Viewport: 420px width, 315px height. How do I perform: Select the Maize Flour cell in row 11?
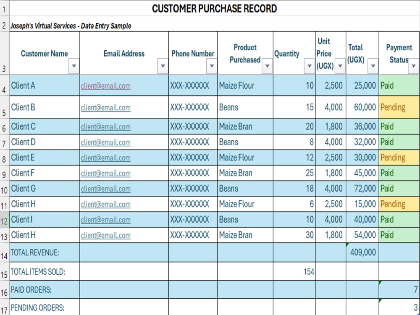click(245, 204)
